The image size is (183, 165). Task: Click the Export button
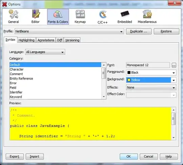(x=15, y=157)
